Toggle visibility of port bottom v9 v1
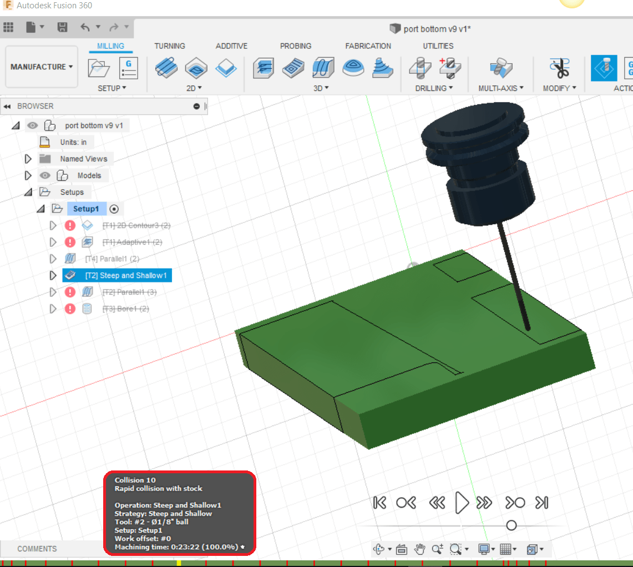The width and height of the screenshot is (633, 567). pyautogui.click(x=33, y=125)
